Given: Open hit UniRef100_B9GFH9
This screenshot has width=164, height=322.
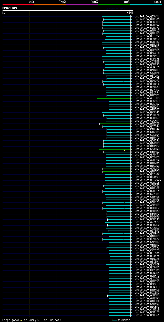Looking at the screenshot, I should click(x=147, y=22).
